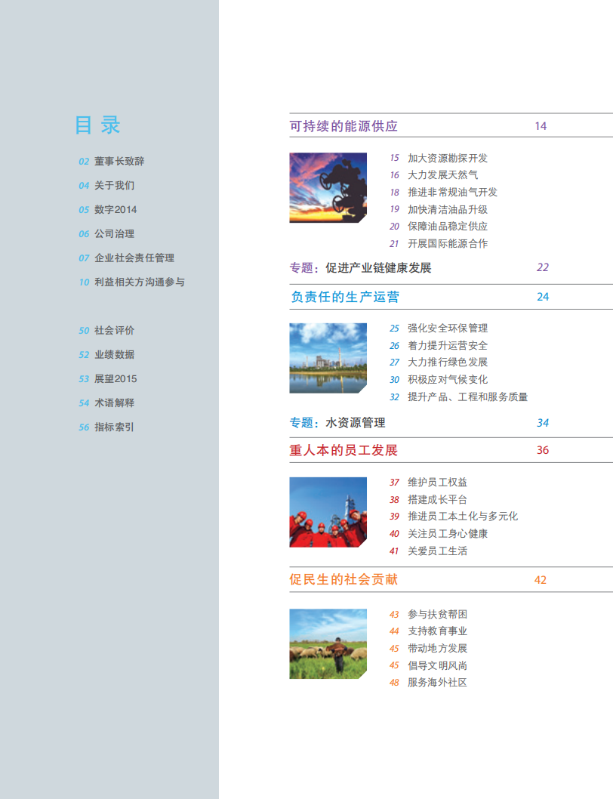Screen dimensions: 613x799
Task: Open the 公司治理 section
Action: click(x=110, y=233)
